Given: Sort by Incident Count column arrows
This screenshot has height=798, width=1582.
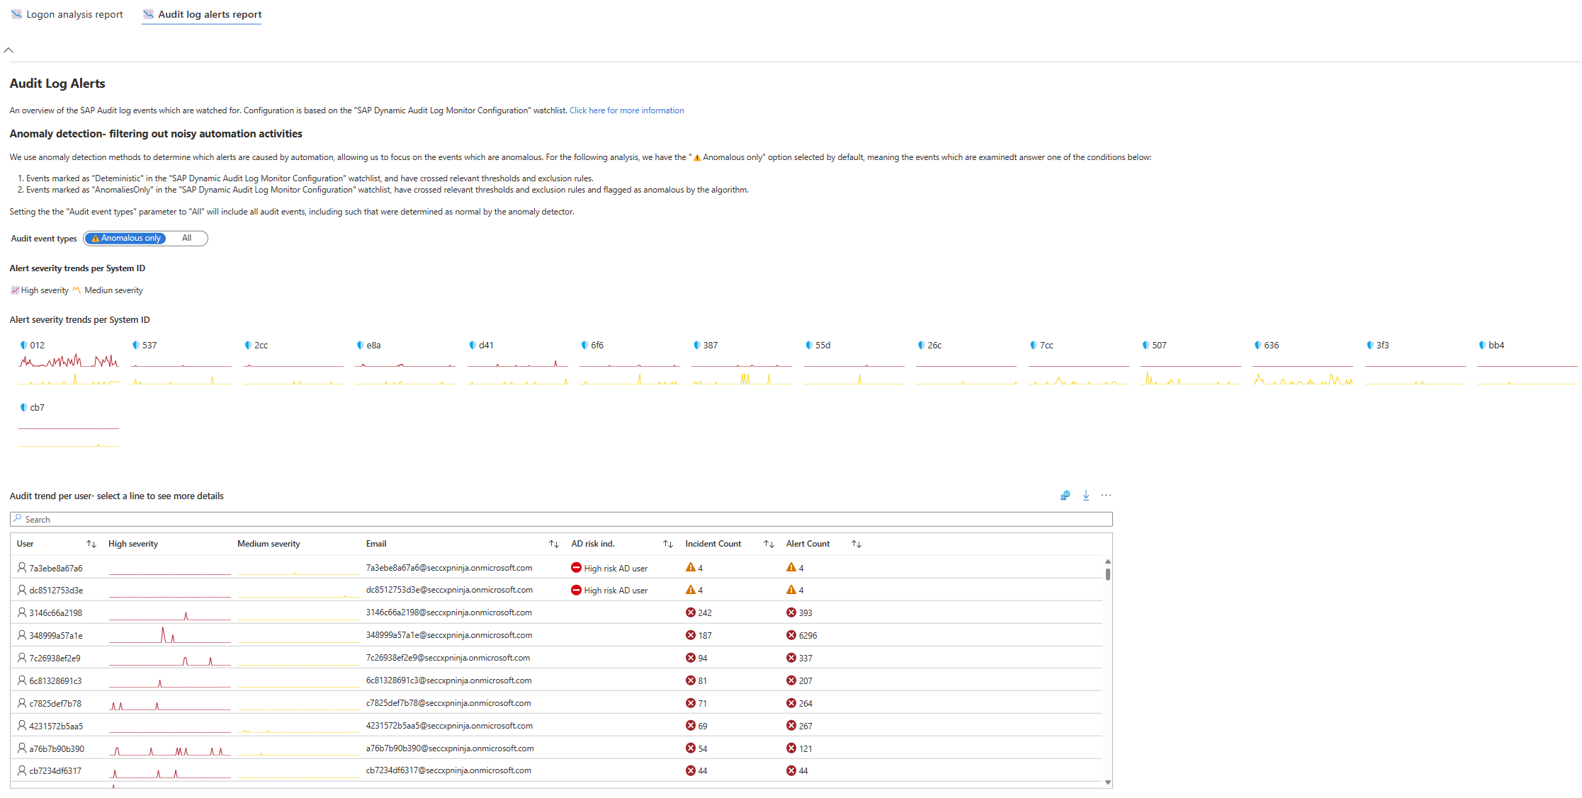Looking at the screenshot, I should click(769, 544).
